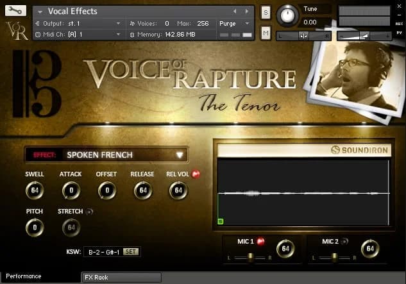406x284 pixels.
Task: Click the Tune knob
Action: point(288,15)
